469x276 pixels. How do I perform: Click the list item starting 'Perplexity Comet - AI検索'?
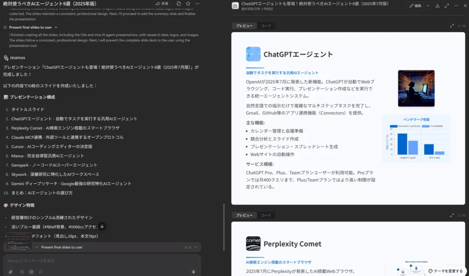pyautogui.click(x=65, y=128)
